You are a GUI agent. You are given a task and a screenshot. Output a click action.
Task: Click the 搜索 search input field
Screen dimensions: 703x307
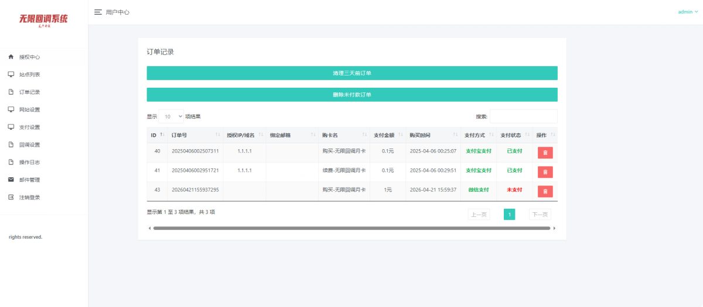tap(524, 116)
